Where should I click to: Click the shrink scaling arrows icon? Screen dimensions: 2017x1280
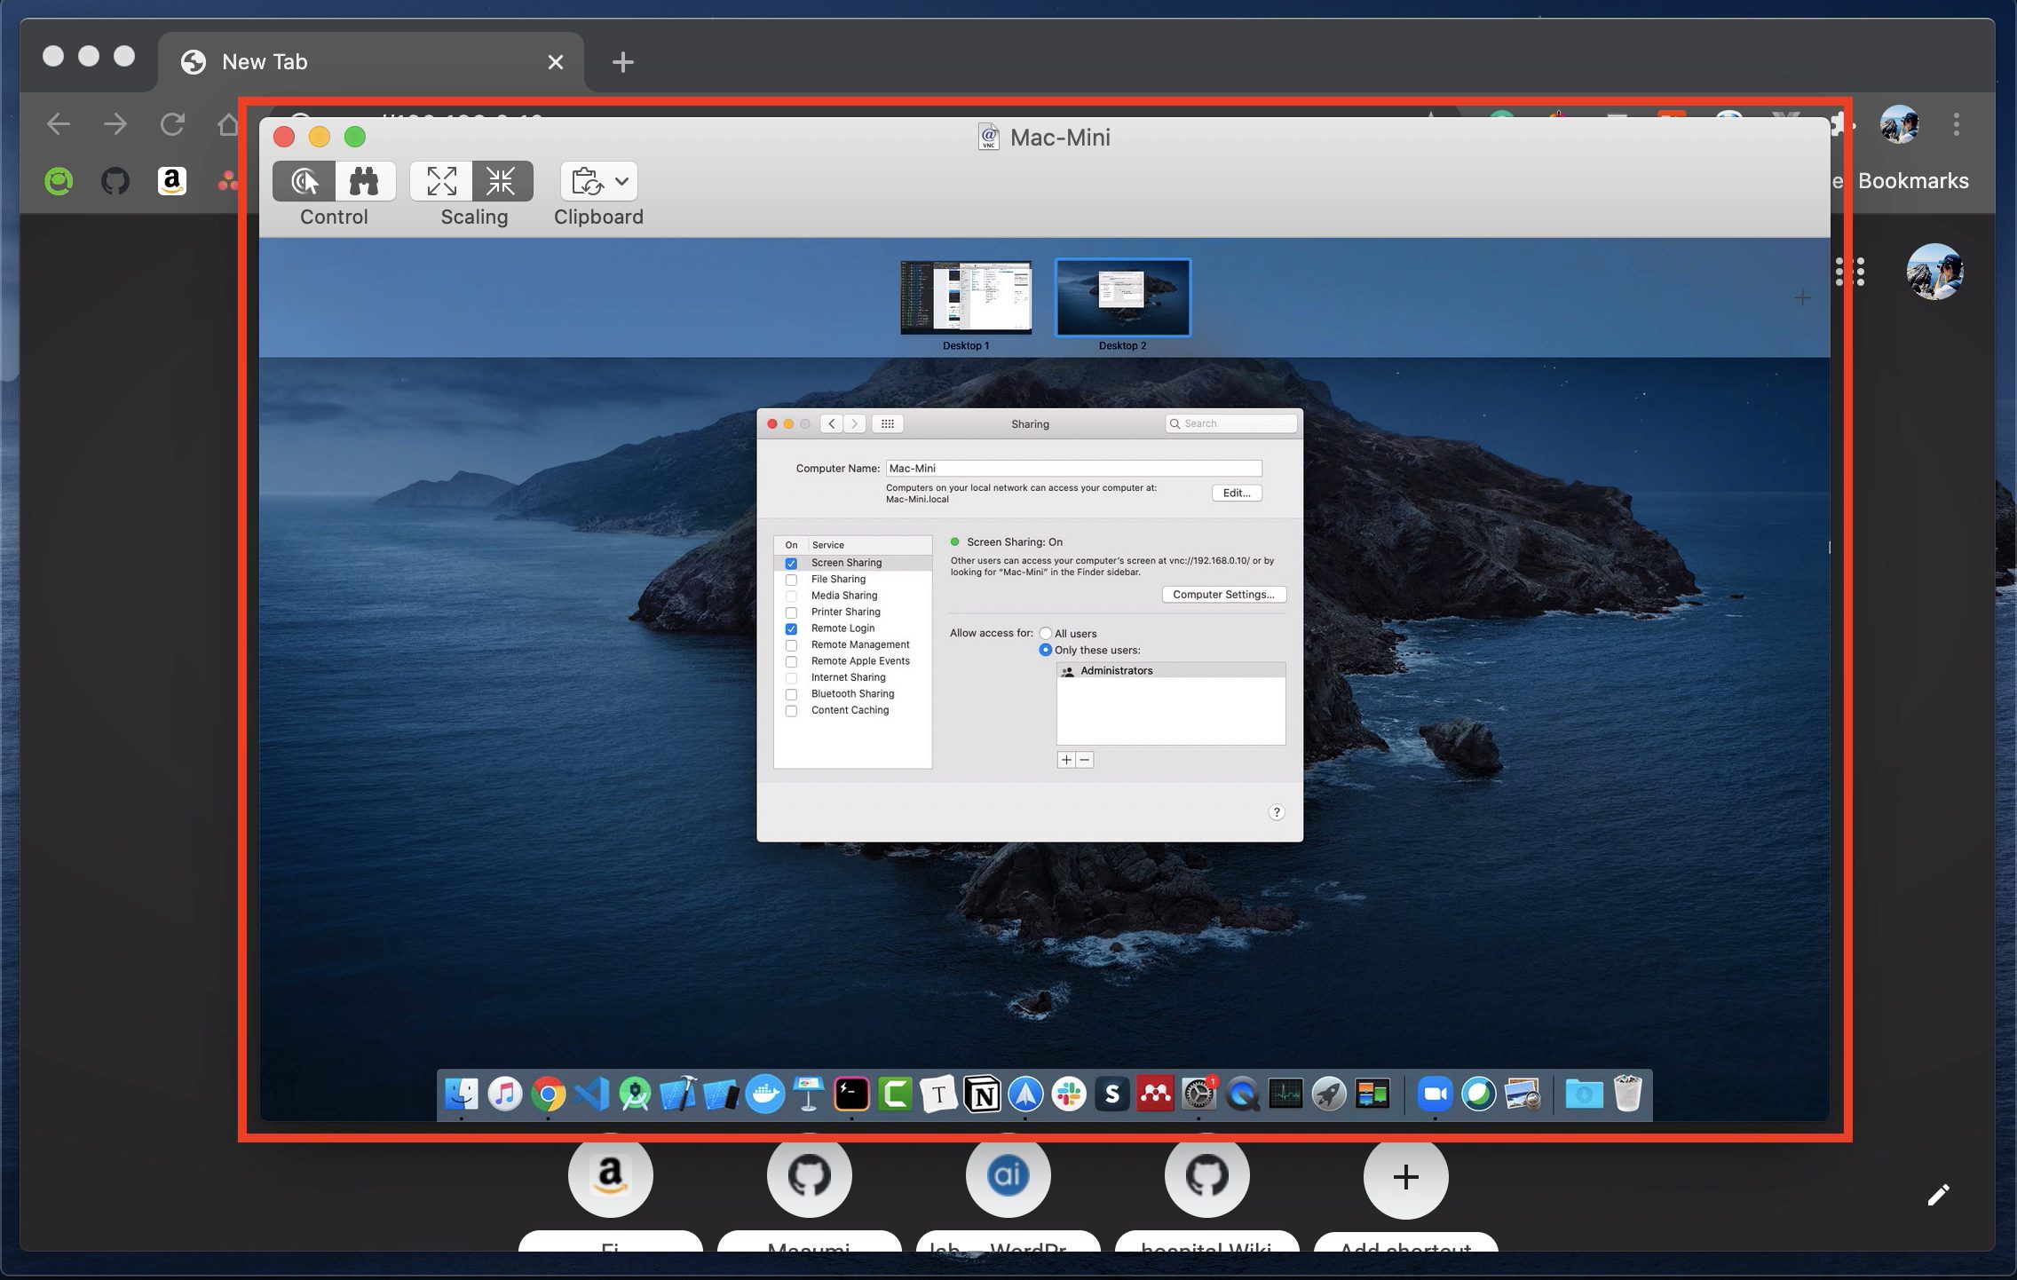502,181
